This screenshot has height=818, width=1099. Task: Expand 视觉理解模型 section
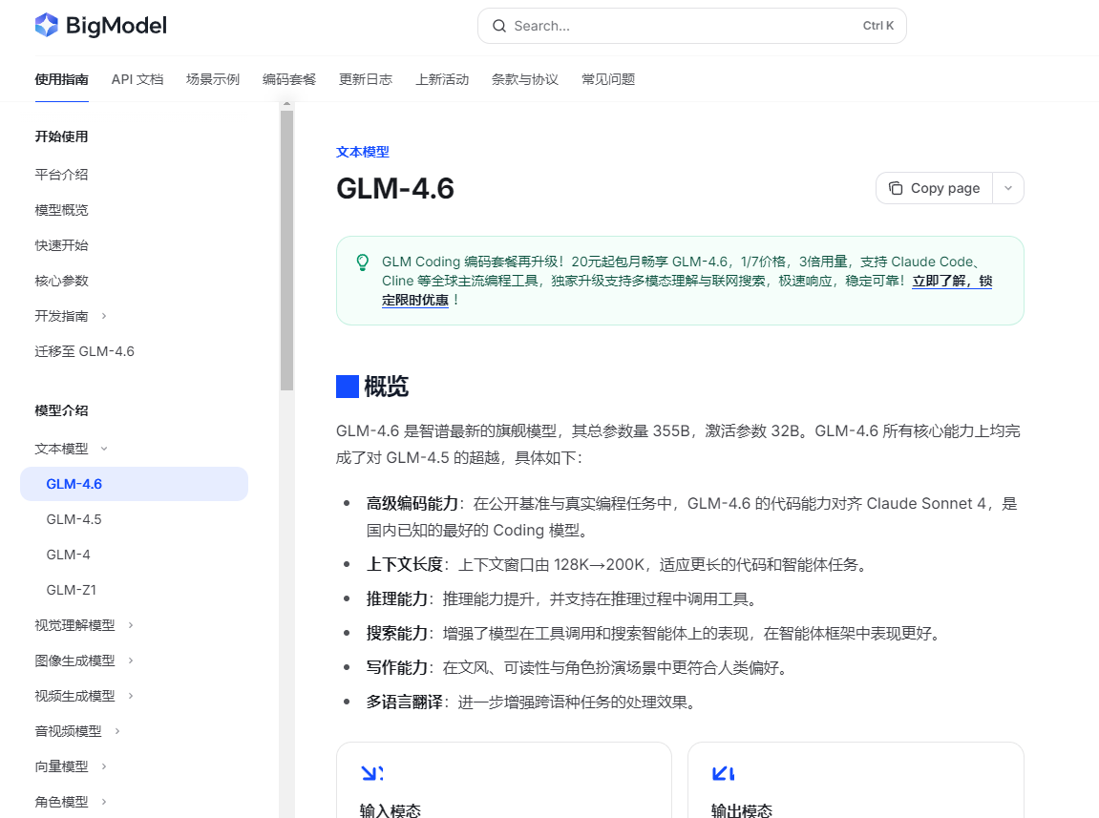(131, 625)
